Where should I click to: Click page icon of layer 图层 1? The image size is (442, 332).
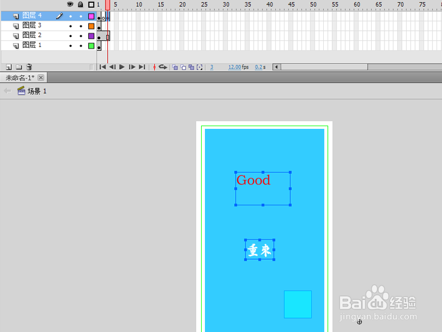[x=16, y=46]
